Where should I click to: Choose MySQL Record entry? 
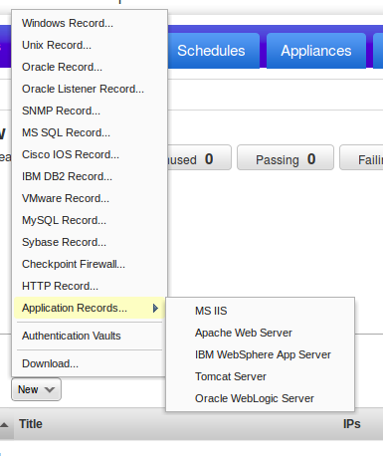tap(90, 220)
